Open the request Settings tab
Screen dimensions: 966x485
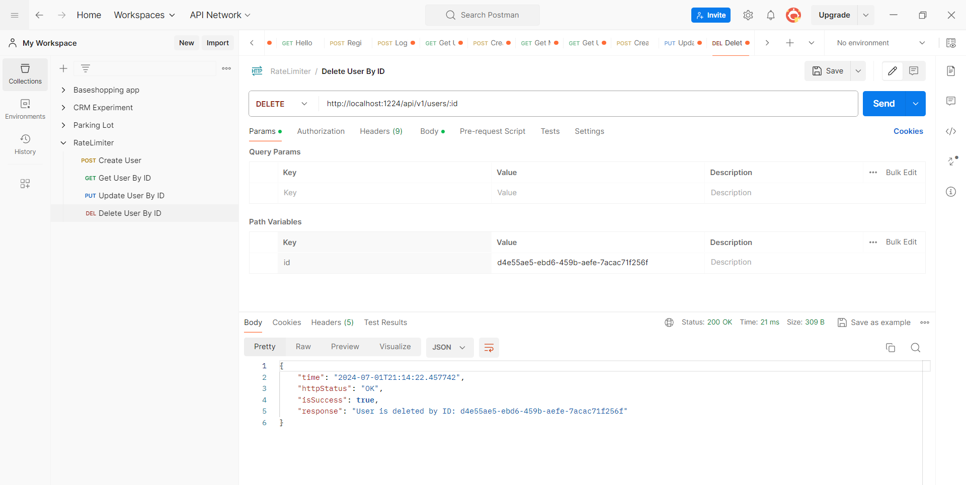[x=589, y=131]
